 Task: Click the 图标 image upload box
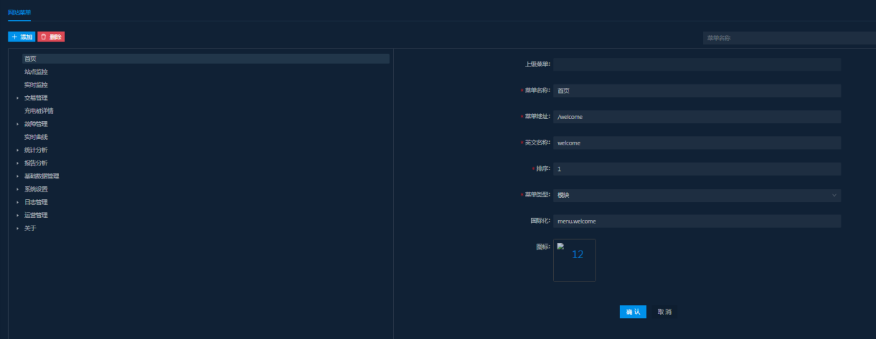click(x=574, y=260)
